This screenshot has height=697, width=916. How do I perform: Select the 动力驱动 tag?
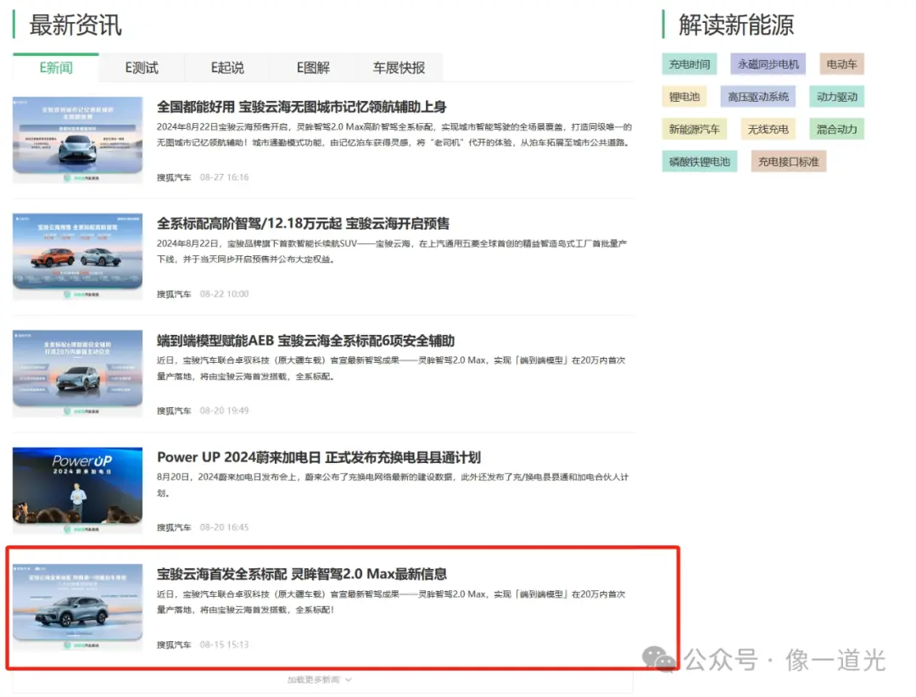(836, 97)
